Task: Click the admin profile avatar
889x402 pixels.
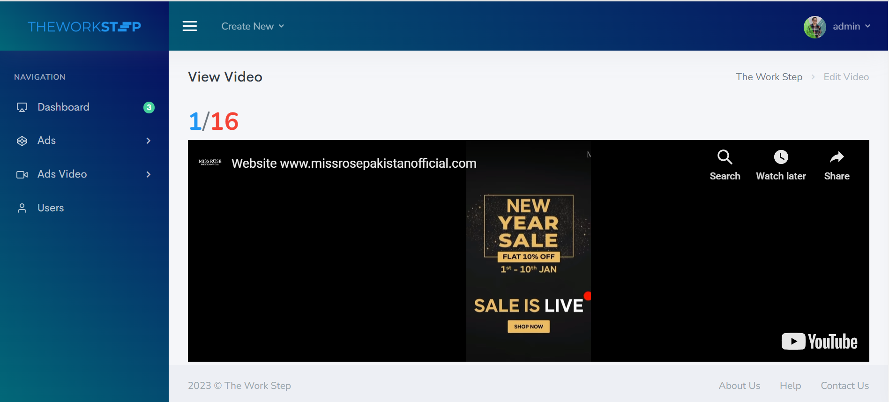Action: click(x=815, y=27)
